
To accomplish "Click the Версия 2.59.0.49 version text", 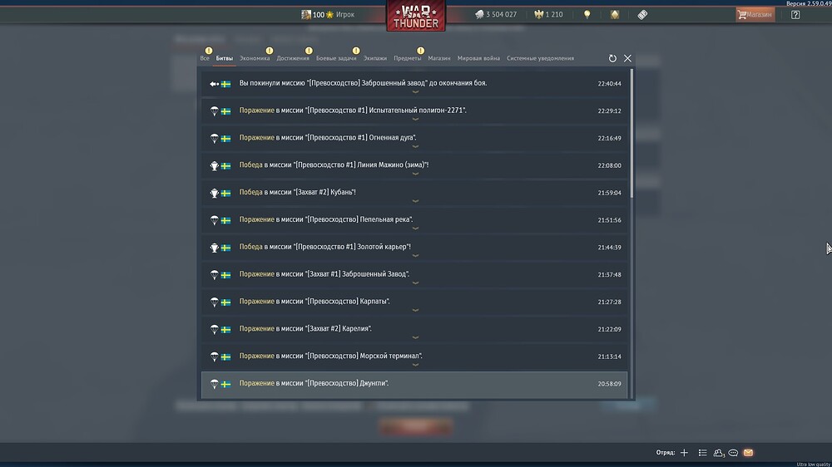I will (x=809, y=3).
